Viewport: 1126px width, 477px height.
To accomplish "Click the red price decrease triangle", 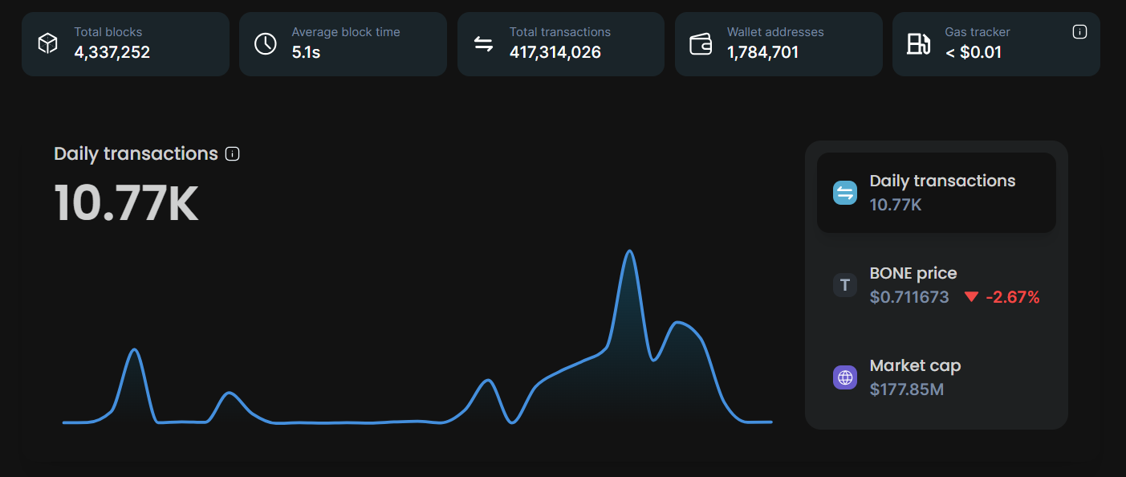I will (x=971, y=297).
